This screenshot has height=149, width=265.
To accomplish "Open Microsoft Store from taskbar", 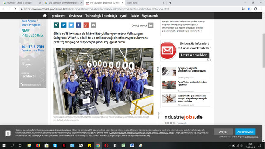I will pos(47,145).
